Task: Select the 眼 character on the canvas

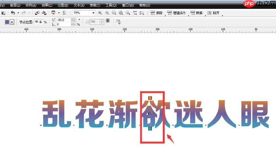Action: pos(255,114)
